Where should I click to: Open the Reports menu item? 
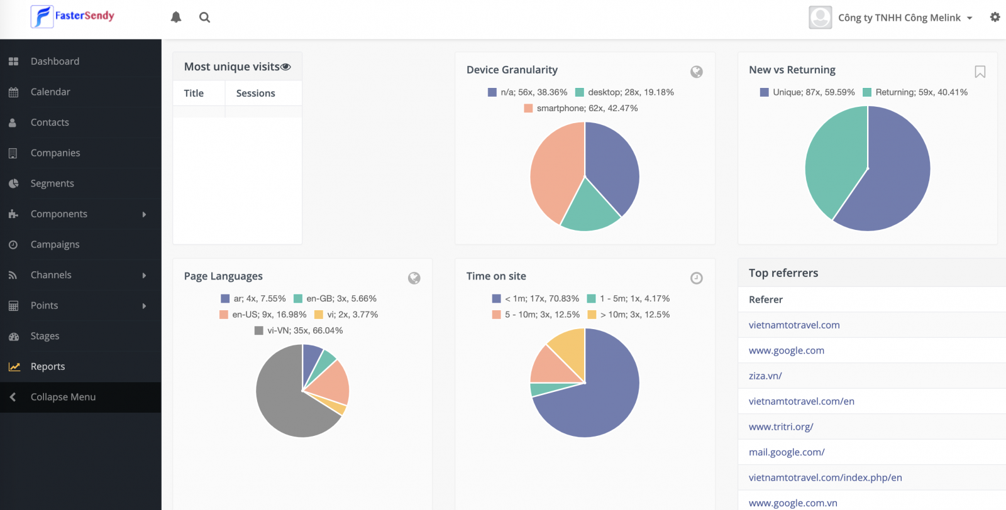(48, 366)
